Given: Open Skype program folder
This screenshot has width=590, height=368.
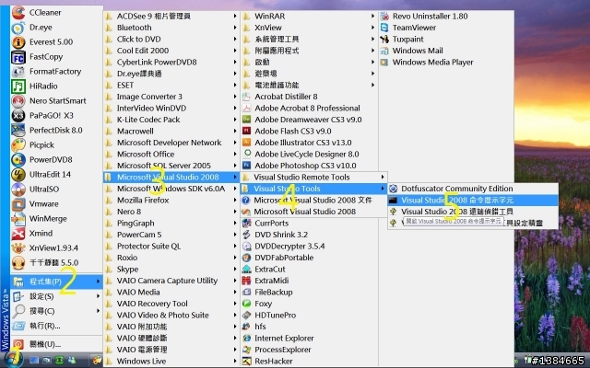Looking at the screenshot, I should point(171,269).
